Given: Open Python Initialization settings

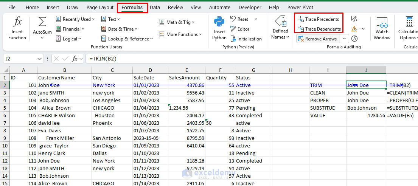Looking at the screenshot, I should [x=246, y=39].
